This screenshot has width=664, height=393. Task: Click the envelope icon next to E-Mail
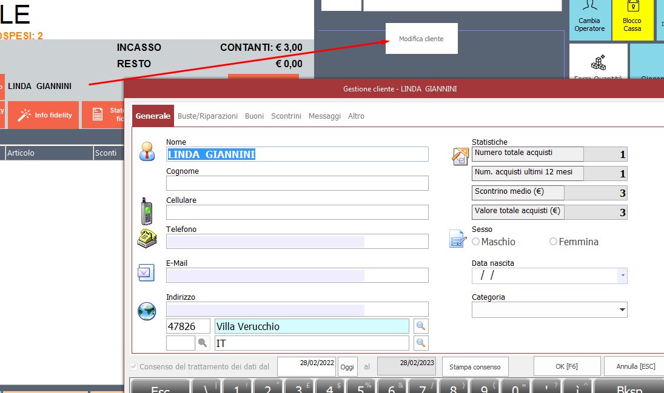(x=146, y=272)
